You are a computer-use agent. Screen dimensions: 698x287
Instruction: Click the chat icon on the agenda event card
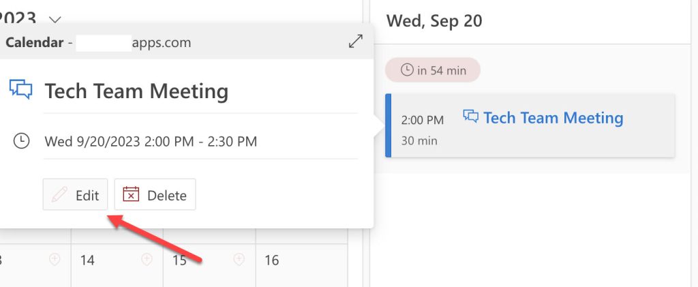click(x=470, y=116)
